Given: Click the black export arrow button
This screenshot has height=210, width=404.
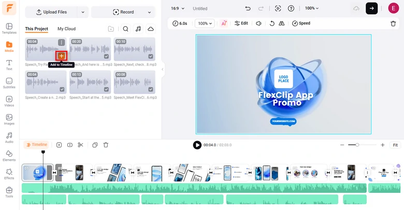Looking at the screenshot, I should [x=371, y=8].
